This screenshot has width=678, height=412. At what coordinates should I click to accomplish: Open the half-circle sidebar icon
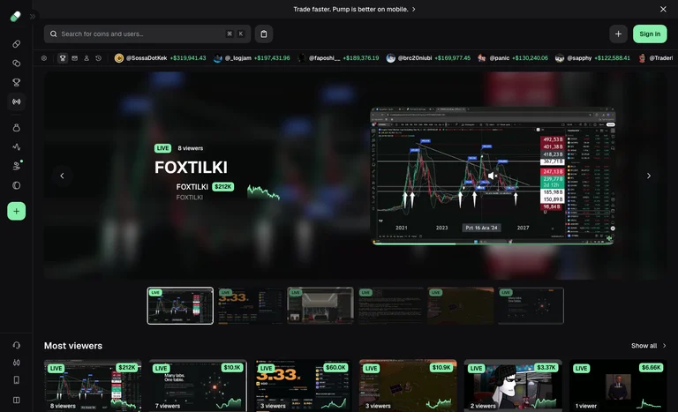[x=17, y=185]
